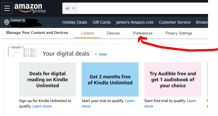Click the Kindle Unlimited digital reading deal card

[48, 80]
